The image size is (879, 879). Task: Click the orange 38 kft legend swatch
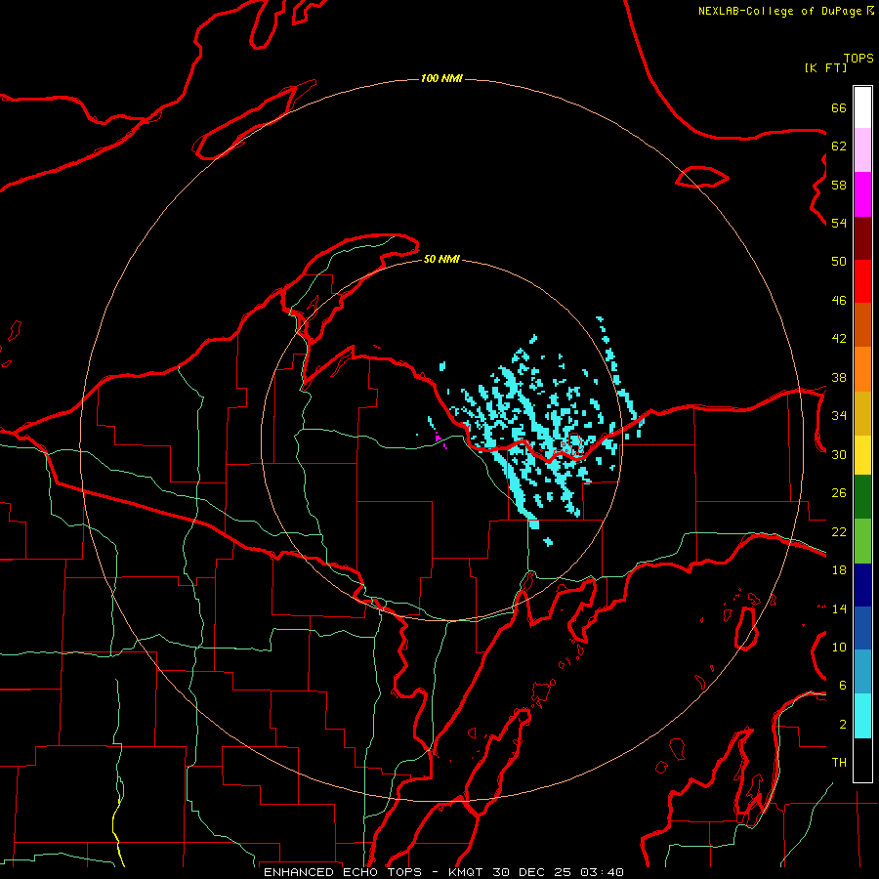pyautogui.click(x=862, y=369)
